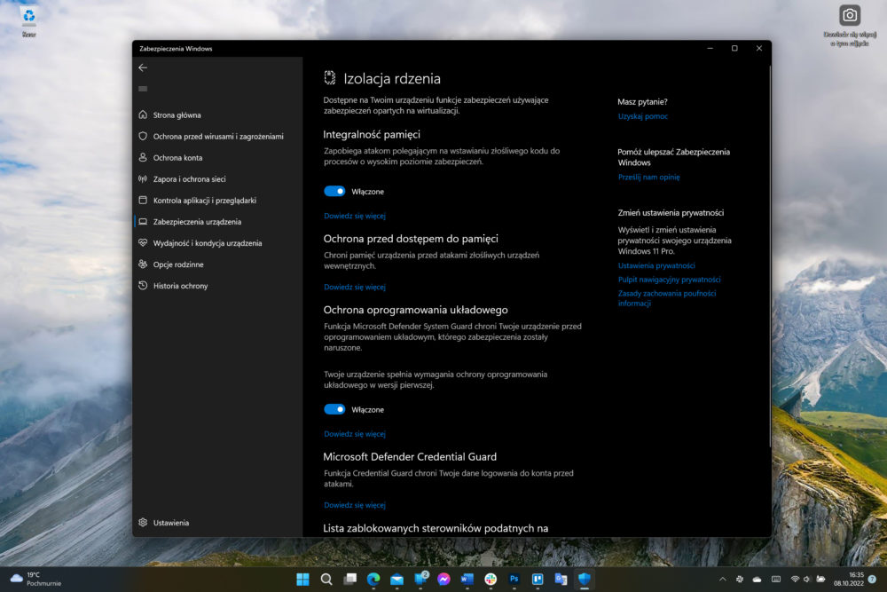Open Messenger from the taskbar
This screenshot has height=592, width=887.
tap(444, 579)
